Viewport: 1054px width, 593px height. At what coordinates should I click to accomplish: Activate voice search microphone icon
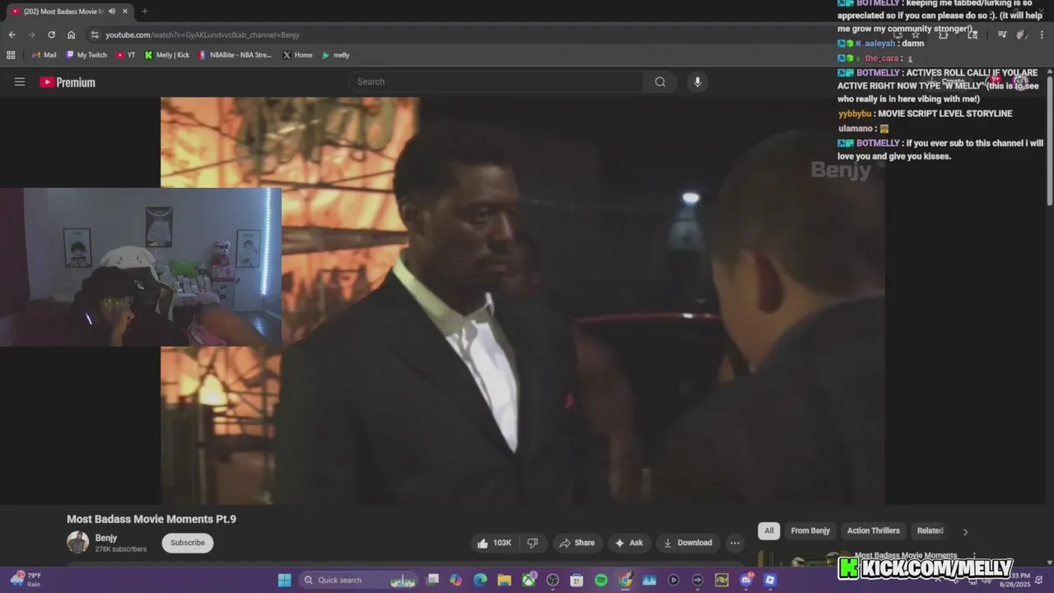tap(697, 82)
